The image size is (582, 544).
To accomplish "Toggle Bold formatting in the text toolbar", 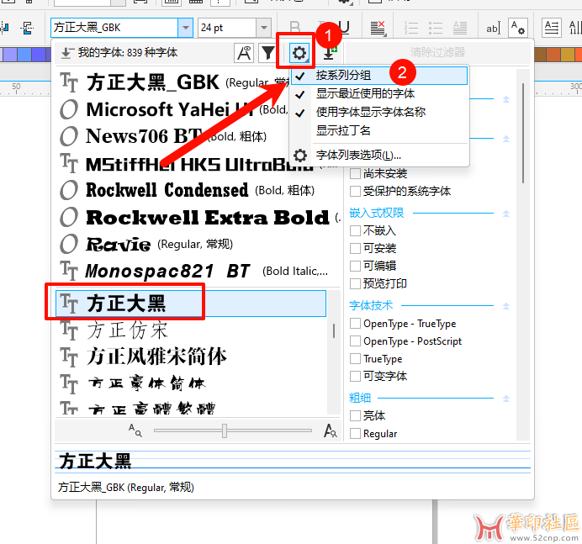I will [x=295, y=27].
